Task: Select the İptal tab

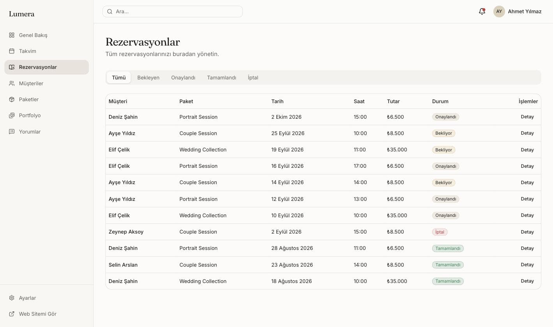Action: point(253,77)
